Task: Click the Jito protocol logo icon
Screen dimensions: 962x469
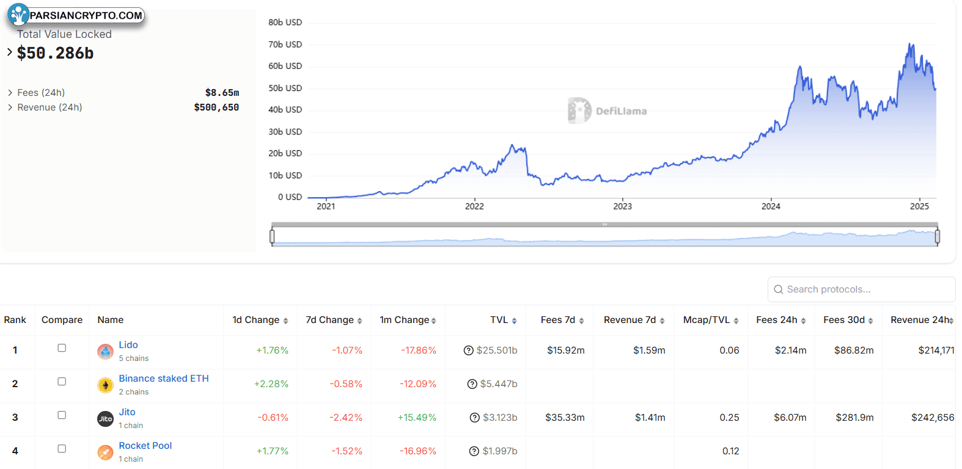Action: [x=106, y=419]
